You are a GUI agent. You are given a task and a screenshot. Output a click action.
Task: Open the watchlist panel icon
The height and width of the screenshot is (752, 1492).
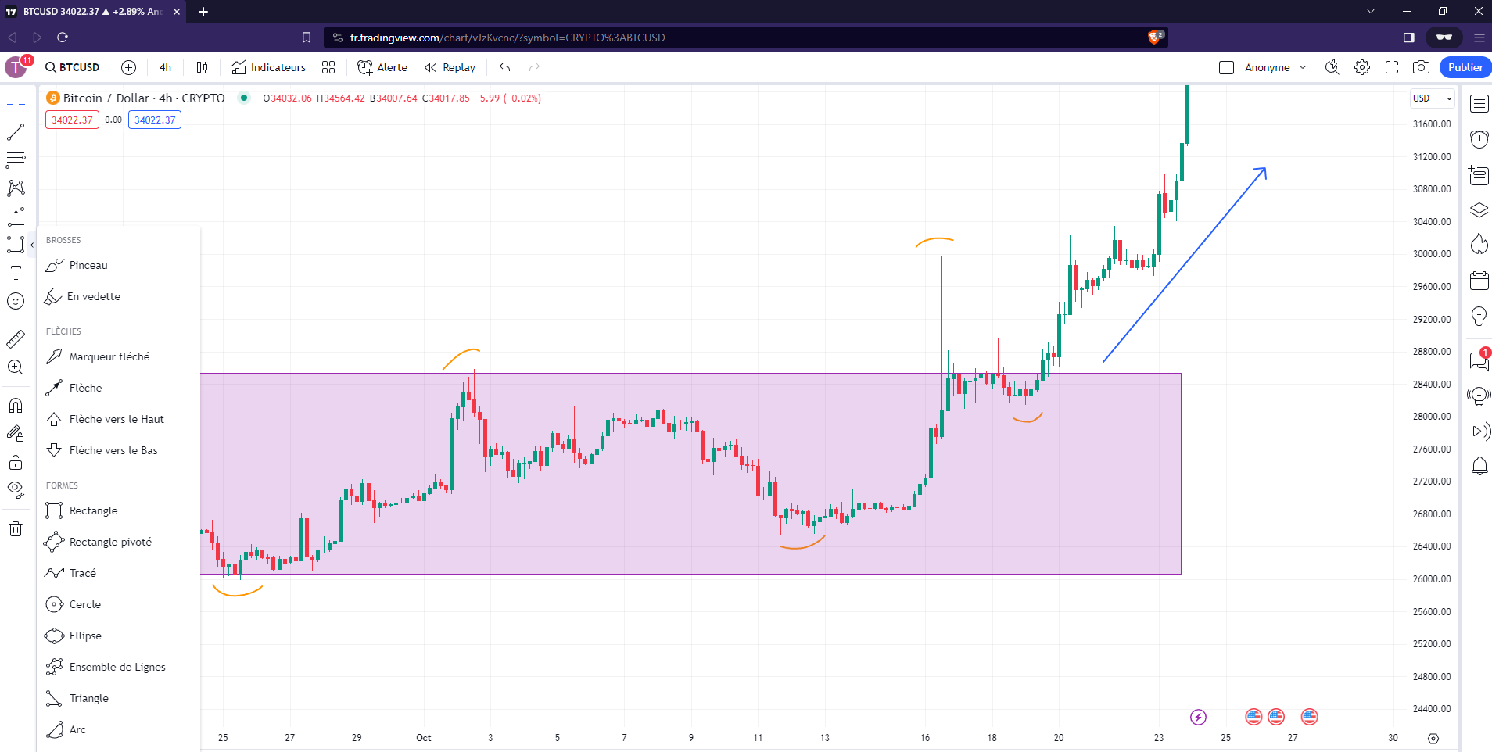(x=1479, y=103)
